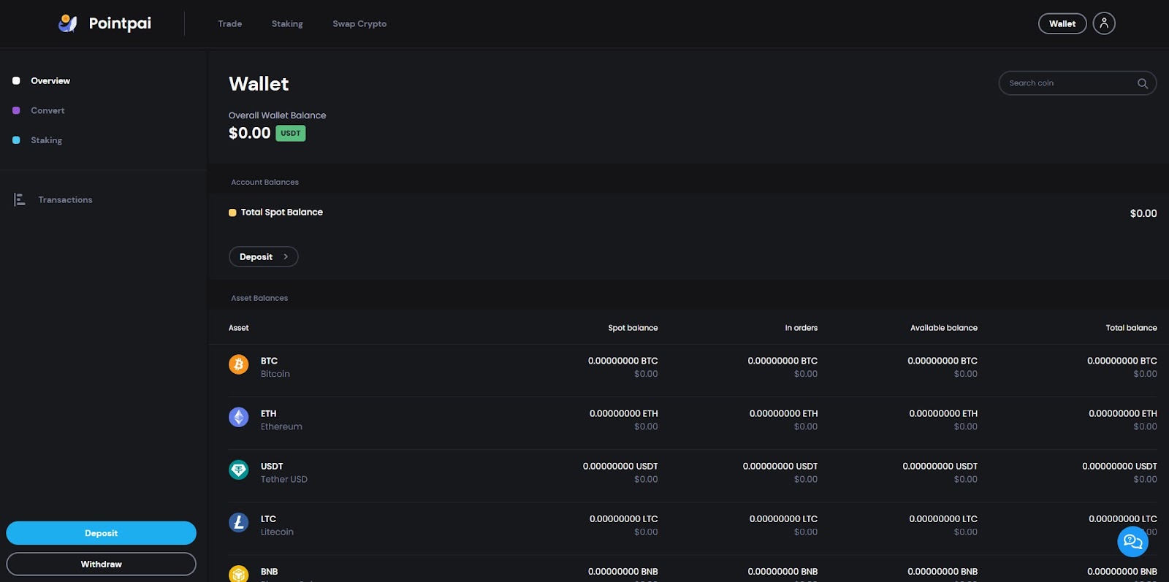Click the BNB coin icon
The width and height of the screenshot is (1169, 582).
point(239,574)
